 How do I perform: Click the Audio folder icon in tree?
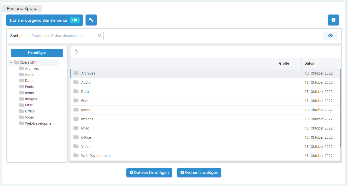point(21,75)
